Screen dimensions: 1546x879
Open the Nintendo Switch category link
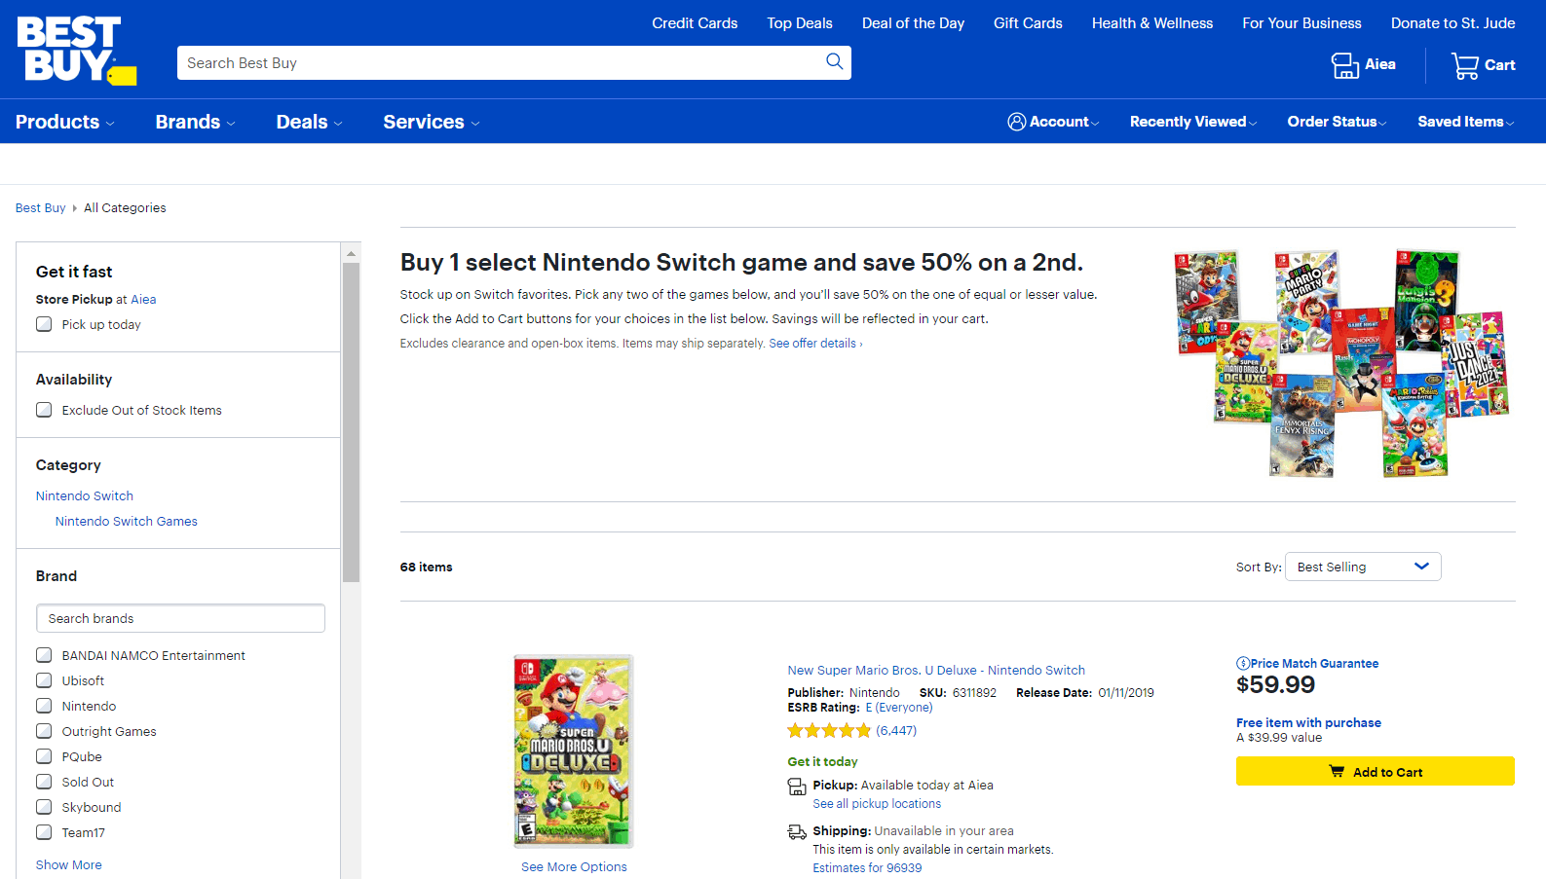tap(85, 496)
